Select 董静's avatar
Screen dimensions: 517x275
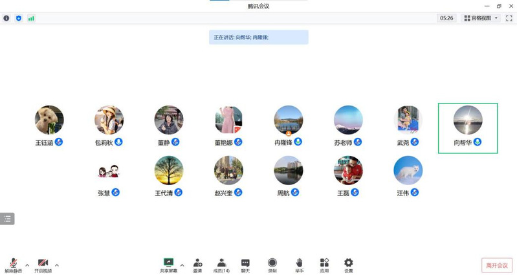point(169,120)
